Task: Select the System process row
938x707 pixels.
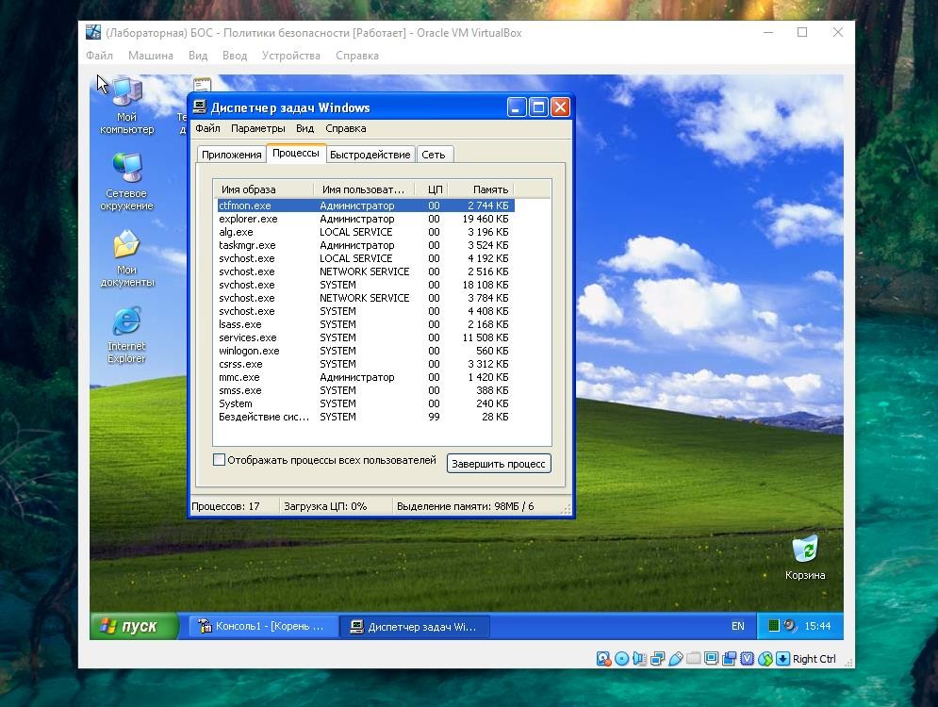Action: click(366, 403)
